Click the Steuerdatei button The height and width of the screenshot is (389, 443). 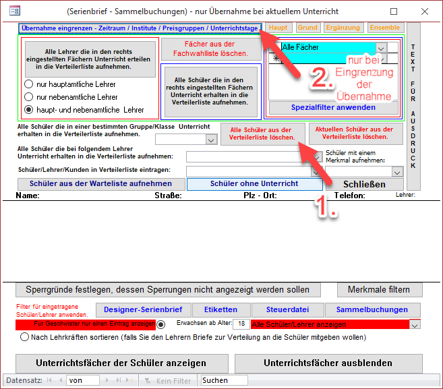[x=287, y=310]
